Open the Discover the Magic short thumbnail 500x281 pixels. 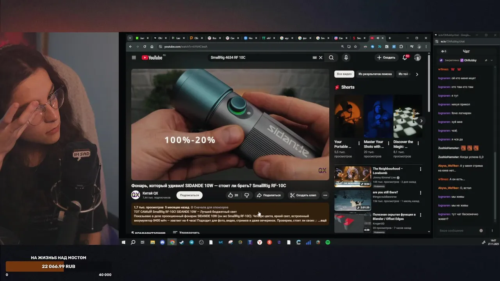coord(407,116)
